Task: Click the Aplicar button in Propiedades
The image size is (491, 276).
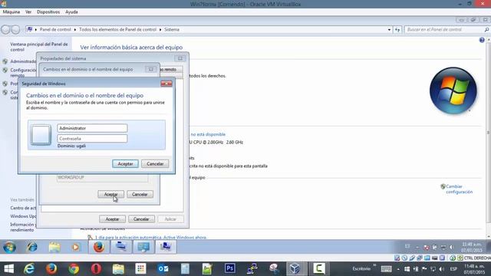Action: [x=170, y=219]
